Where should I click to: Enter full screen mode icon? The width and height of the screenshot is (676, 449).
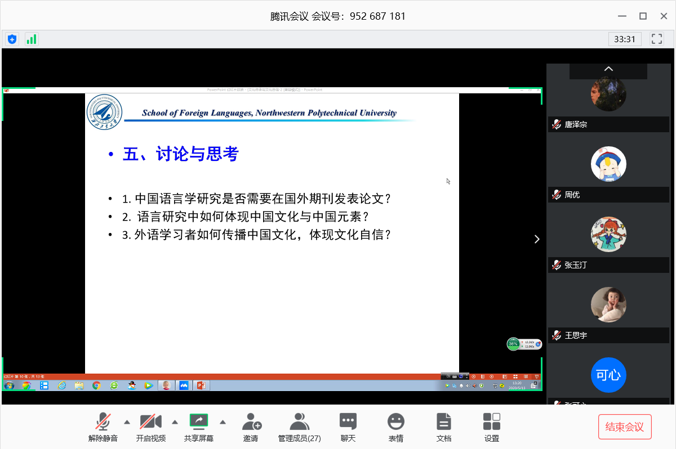pyautogui.click(x=656, y=39)
